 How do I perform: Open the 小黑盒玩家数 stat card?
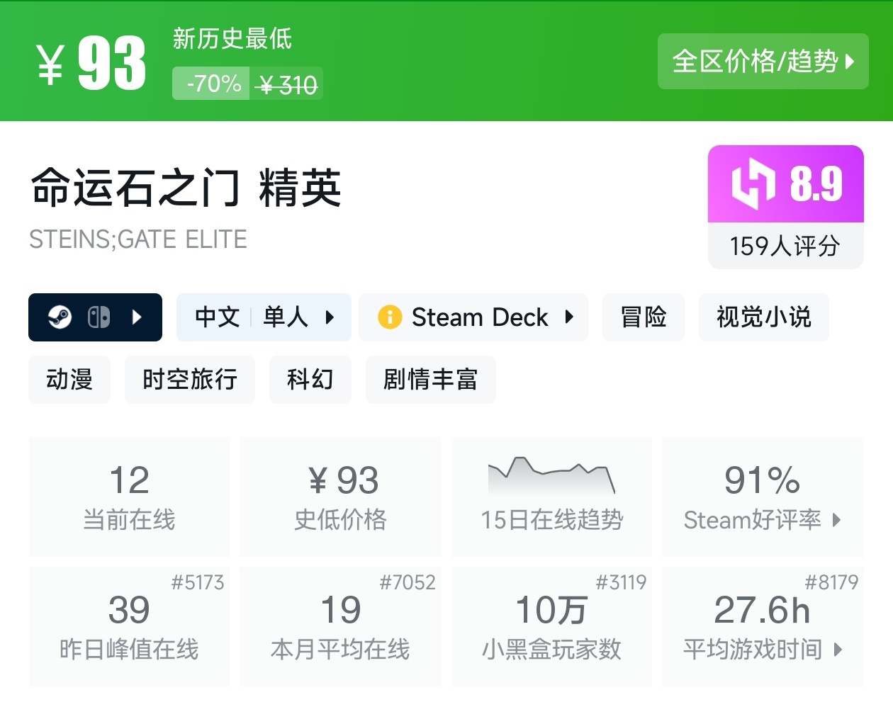[551, 625]
